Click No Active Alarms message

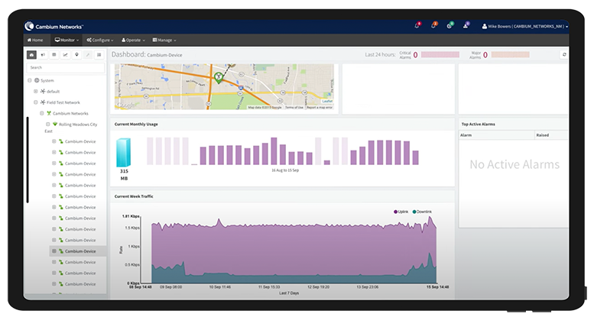pyautogui.click(x=514, y=164)
